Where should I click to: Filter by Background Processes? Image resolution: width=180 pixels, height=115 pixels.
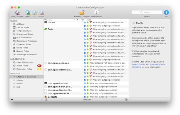pyautogui.click(x=26, y=41)
